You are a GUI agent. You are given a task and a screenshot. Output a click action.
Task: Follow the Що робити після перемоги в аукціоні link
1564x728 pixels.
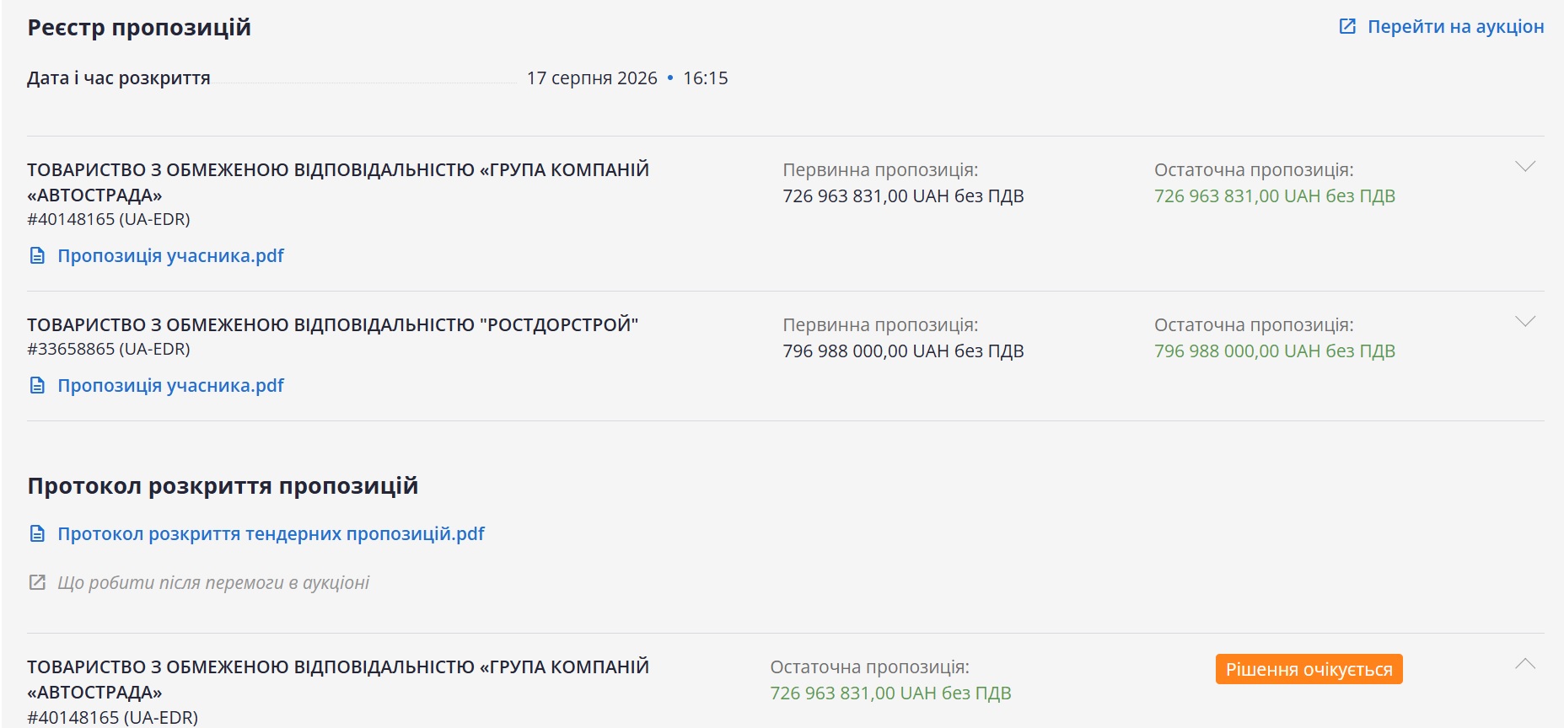click(x=213, y=583)
